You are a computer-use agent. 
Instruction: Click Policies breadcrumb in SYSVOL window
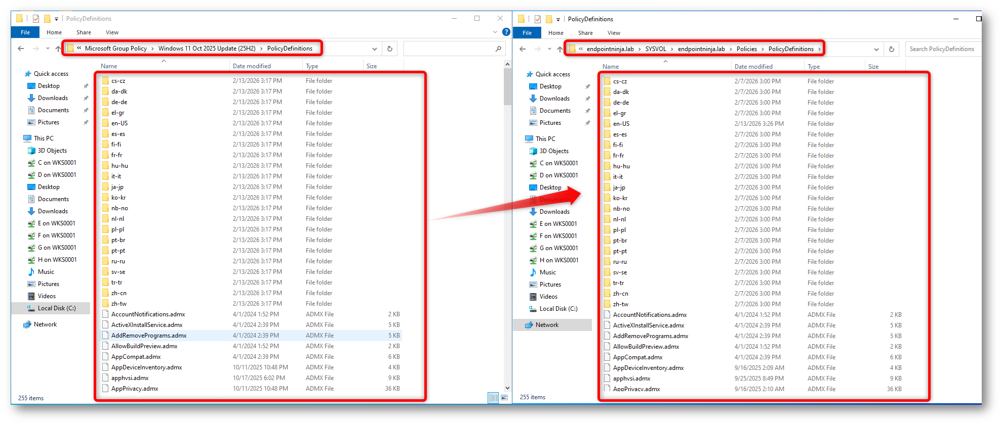(x=747, y=49)
